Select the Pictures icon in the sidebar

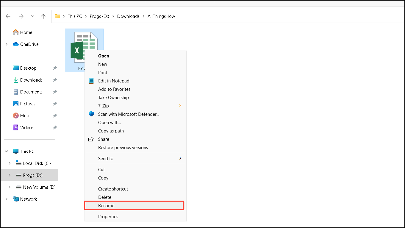(x=15, y=104)
